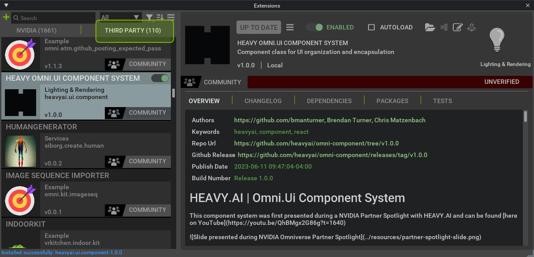
Task: Click the Build Number value Release 1.0.0
Action: (253, 178)
